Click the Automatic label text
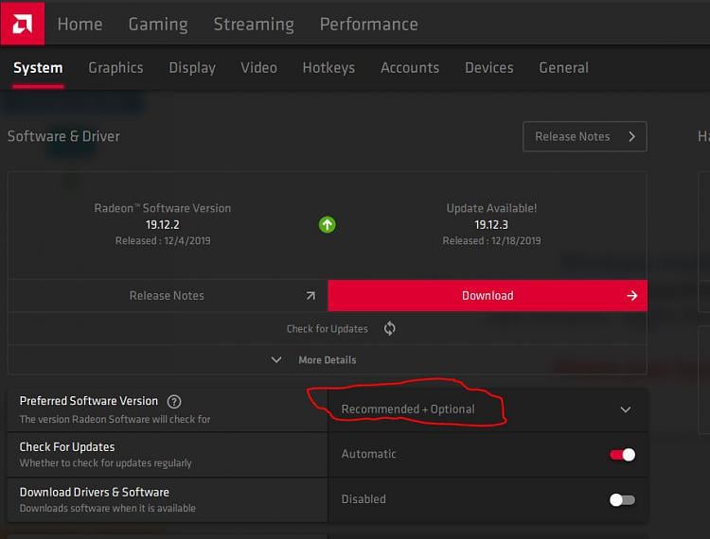Viewport: 710px width, 539px height. pyautogui.click(x=368, y=454)
